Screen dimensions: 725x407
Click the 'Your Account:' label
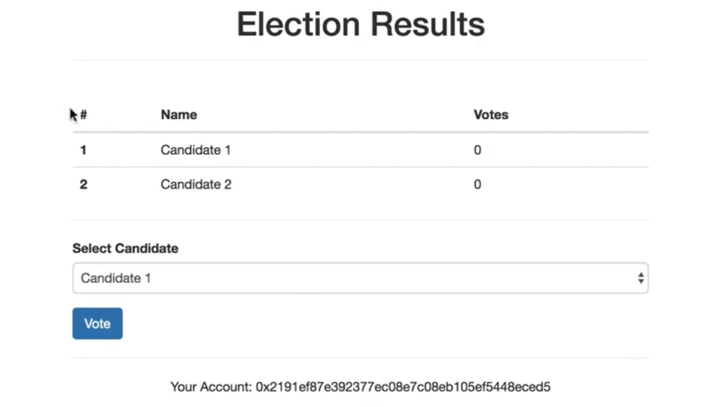(x=211, y=387)
